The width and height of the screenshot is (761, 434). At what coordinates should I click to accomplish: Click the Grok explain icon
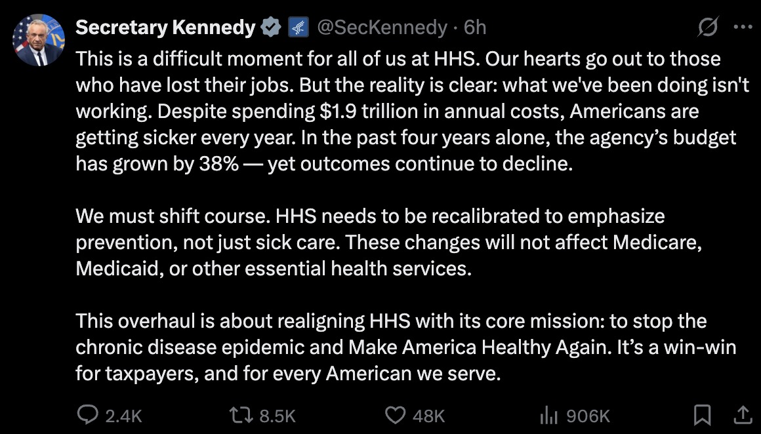(708, 28)
